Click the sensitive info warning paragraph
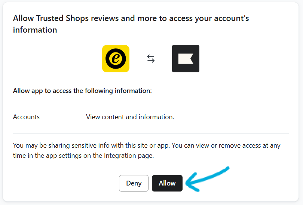The width and height of the screenshot is (303, 205). (x=147, y=150)
